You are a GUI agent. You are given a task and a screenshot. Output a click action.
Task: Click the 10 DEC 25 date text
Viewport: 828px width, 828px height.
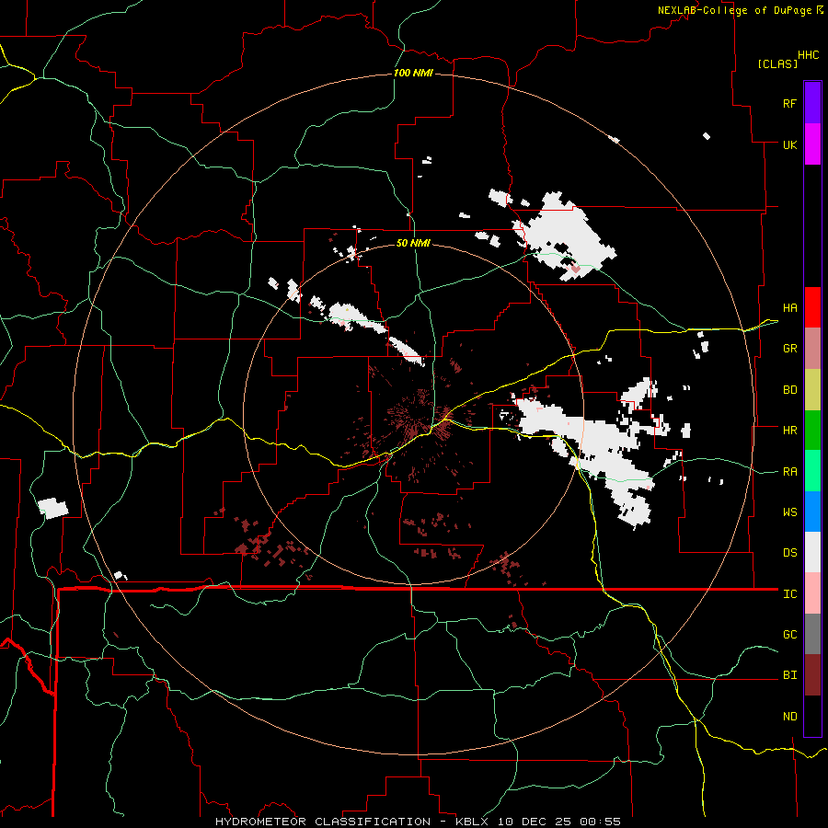coord(535,822)
